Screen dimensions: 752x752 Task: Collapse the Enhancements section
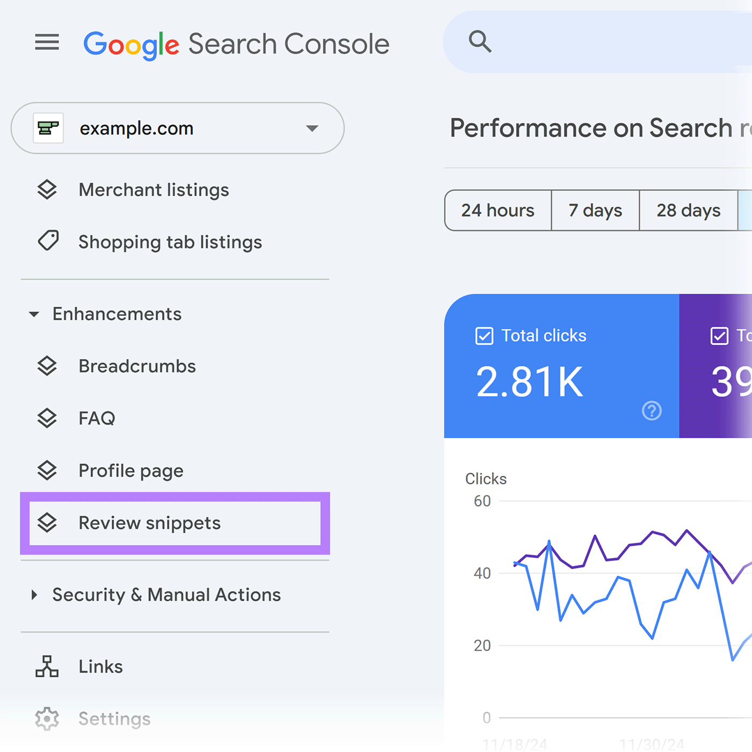34,314
